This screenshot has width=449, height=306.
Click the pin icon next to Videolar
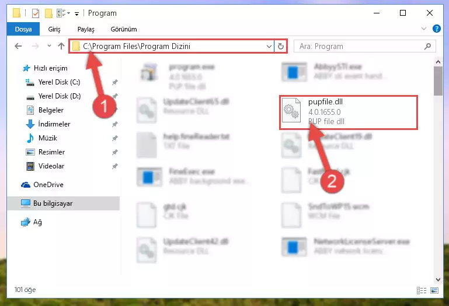coord(115,166)
